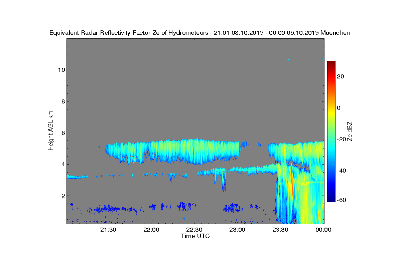This screenshot has height=267, width=401.
Task: Click the colorbar value -40
Action: pyautogui.click(x=341, y=171)
